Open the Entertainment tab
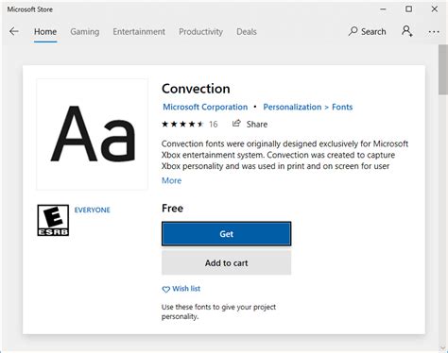 click(139, 32)
